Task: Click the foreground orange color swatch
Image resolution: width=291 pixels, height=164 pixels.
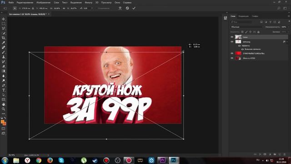Action: coord(2,122)
